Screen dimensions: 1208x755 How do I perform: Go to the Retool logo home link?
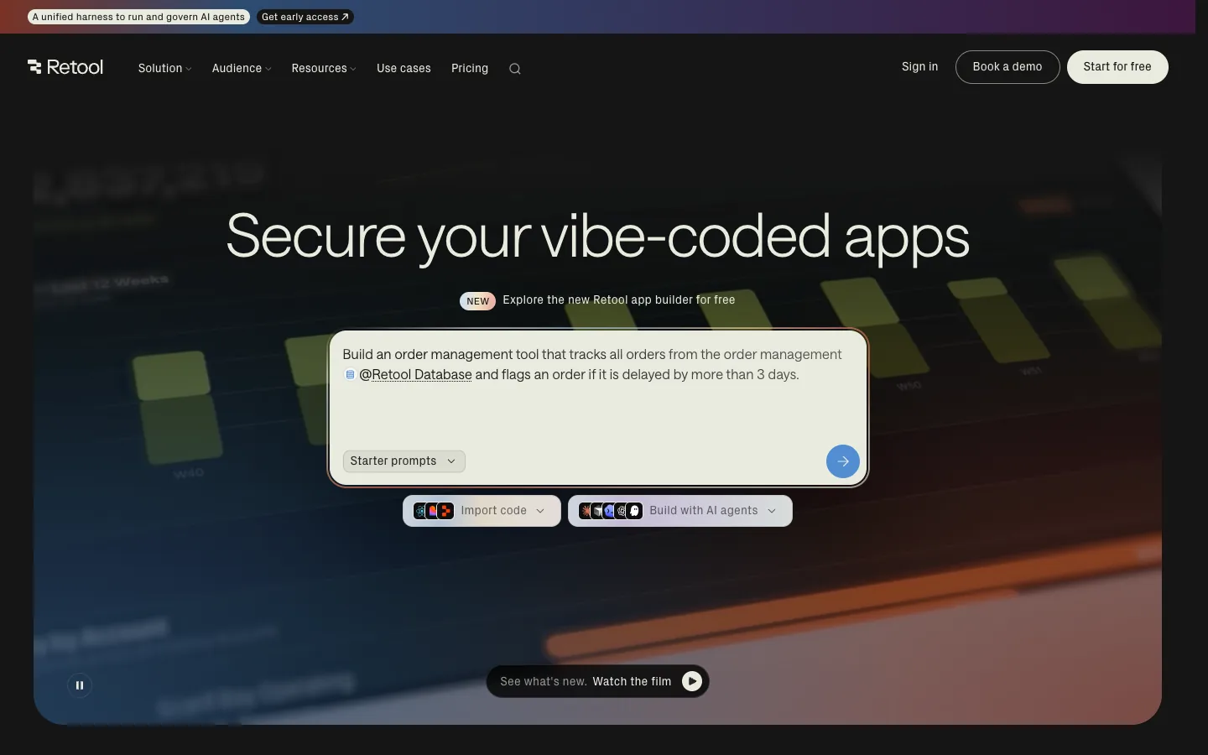(65, 67)
